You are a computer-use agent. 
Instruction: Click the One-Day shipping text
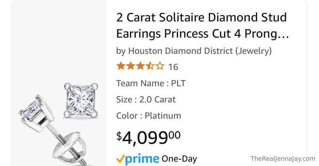click(x=179, y=159)
